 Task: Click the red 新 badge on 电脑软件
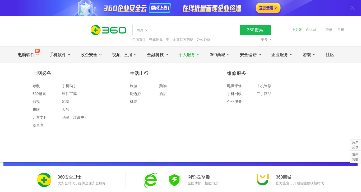(37, 51)
